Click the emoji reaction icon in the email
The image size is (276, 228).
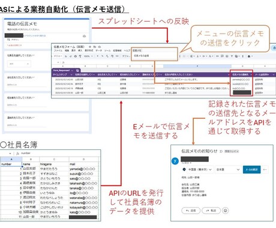[x=226, y=211]
